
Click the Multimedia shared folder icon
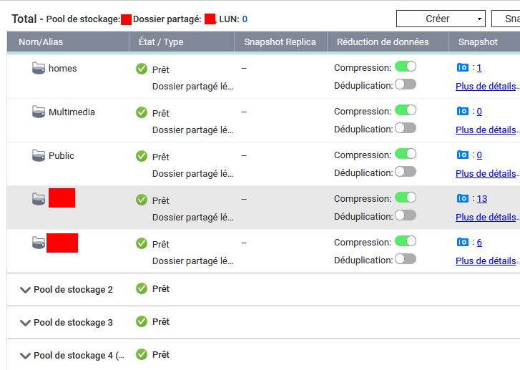point(39,112)
